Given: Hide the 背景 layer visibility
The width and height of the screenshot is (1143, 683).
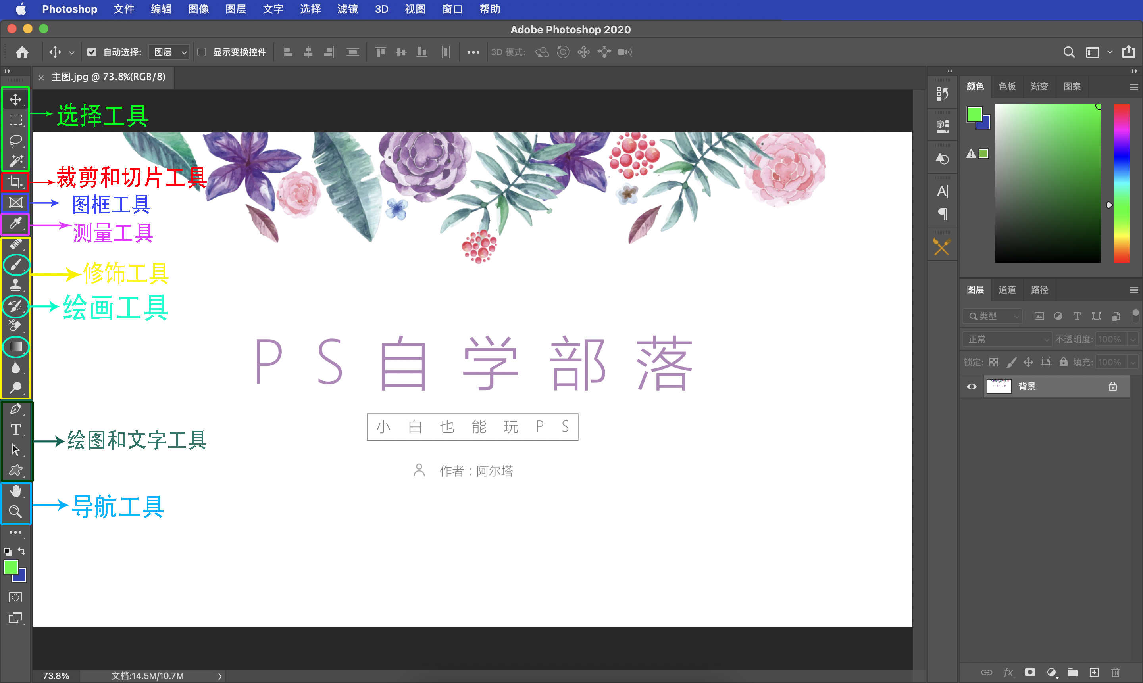Looking at the screenshot, I should point(972,386).
